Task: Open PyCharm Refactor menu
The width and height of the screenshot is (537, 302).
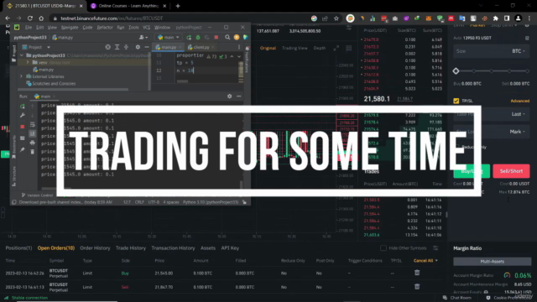Action: [104, 28]
